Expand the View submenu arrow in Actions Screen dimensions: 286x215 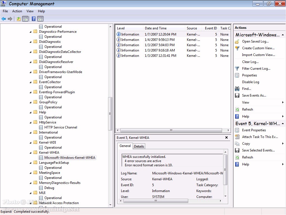click(x=283, y=102)
